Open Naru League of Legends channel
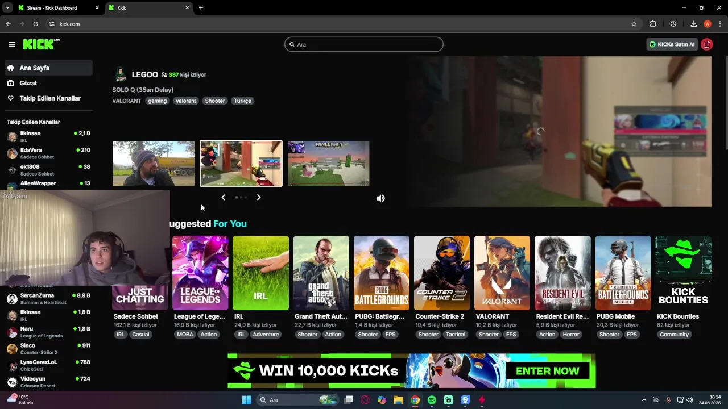Screen dimensions: 728x409 48,332
